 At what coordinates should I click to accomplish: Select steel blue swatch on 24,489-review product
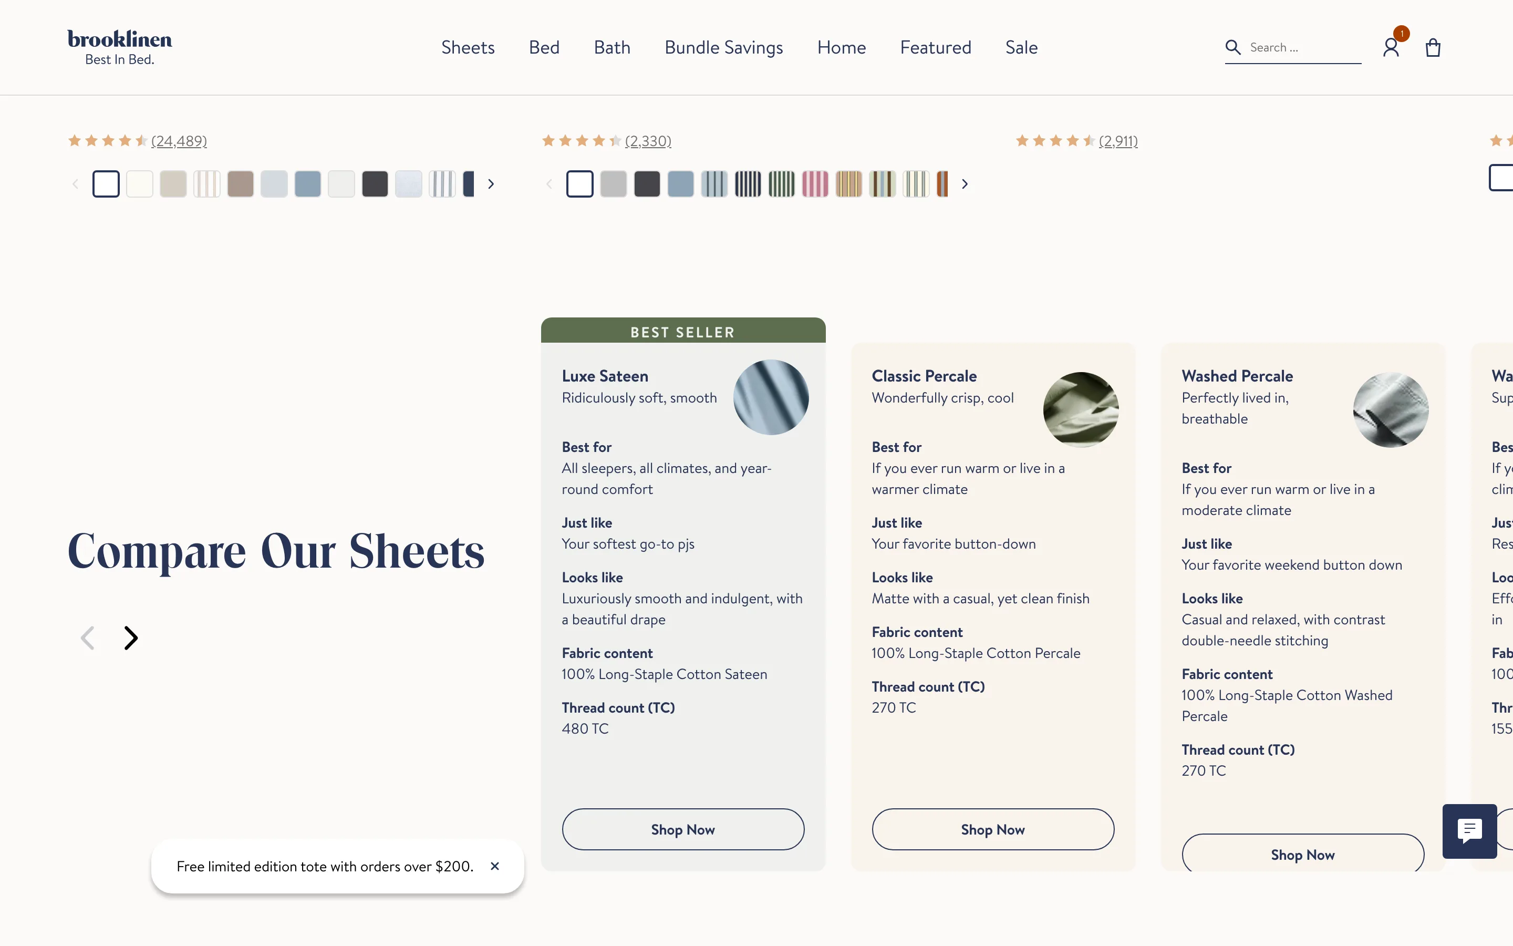point(308,184)
